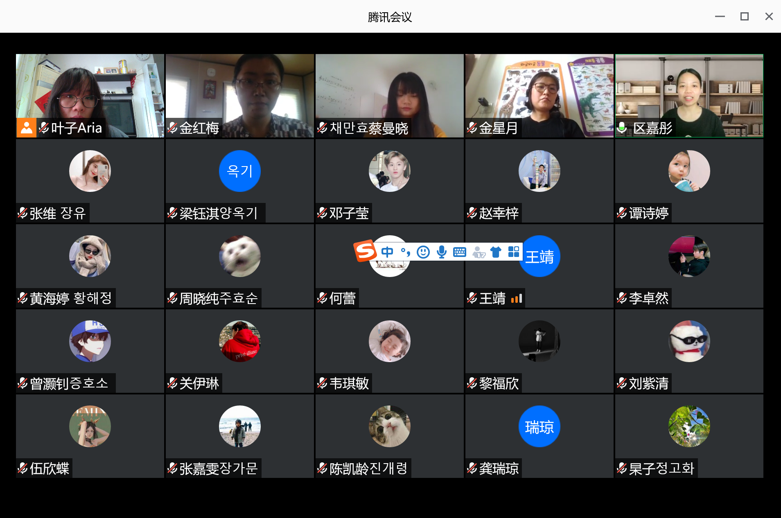Image resolution: width=781 pixels, height=518 pixels.
Task: Click 周晓纯주효순's white cat avatar
Action: point(240,256)
